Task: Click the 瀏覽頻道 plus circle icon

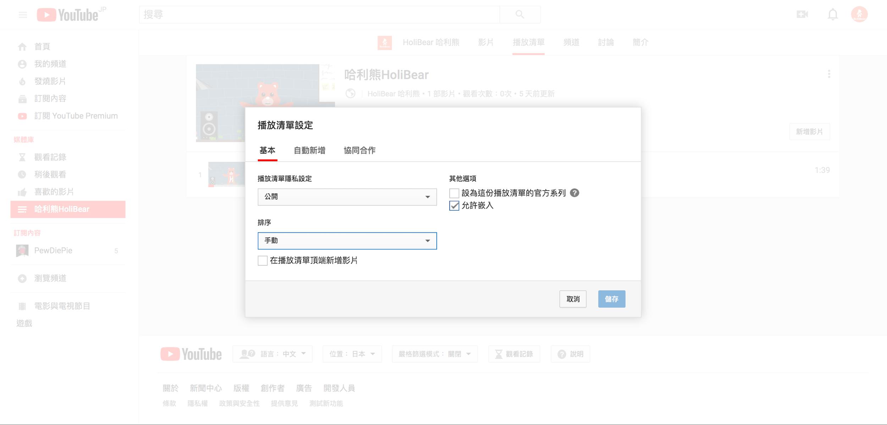Action: [22, 278]
